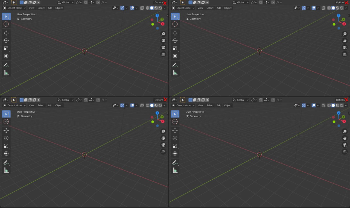
Task: Choose the Move tool in top-left viewport
Action: coord(6,33)
